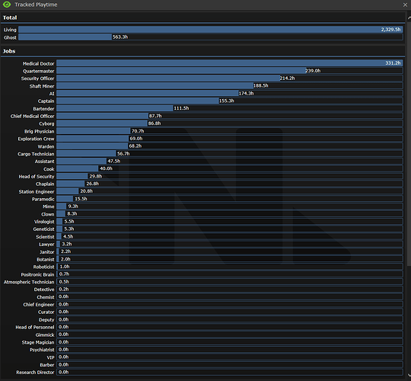Image resolution: width=411 pixels, height=381 pixels.
Task: Click the Detective label
Action: coord(44,290)
